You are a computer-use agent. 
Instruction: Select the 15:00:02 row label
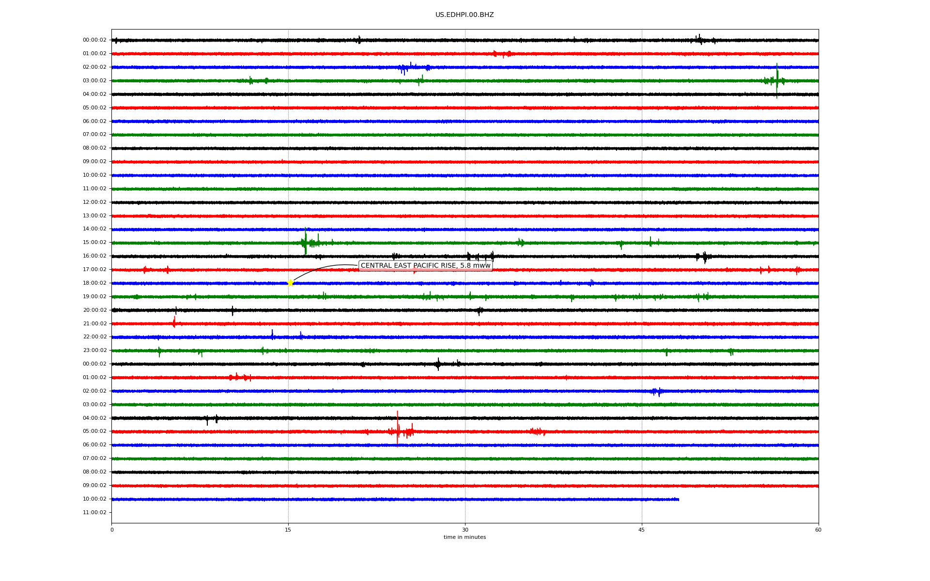[x=94, y=242]
